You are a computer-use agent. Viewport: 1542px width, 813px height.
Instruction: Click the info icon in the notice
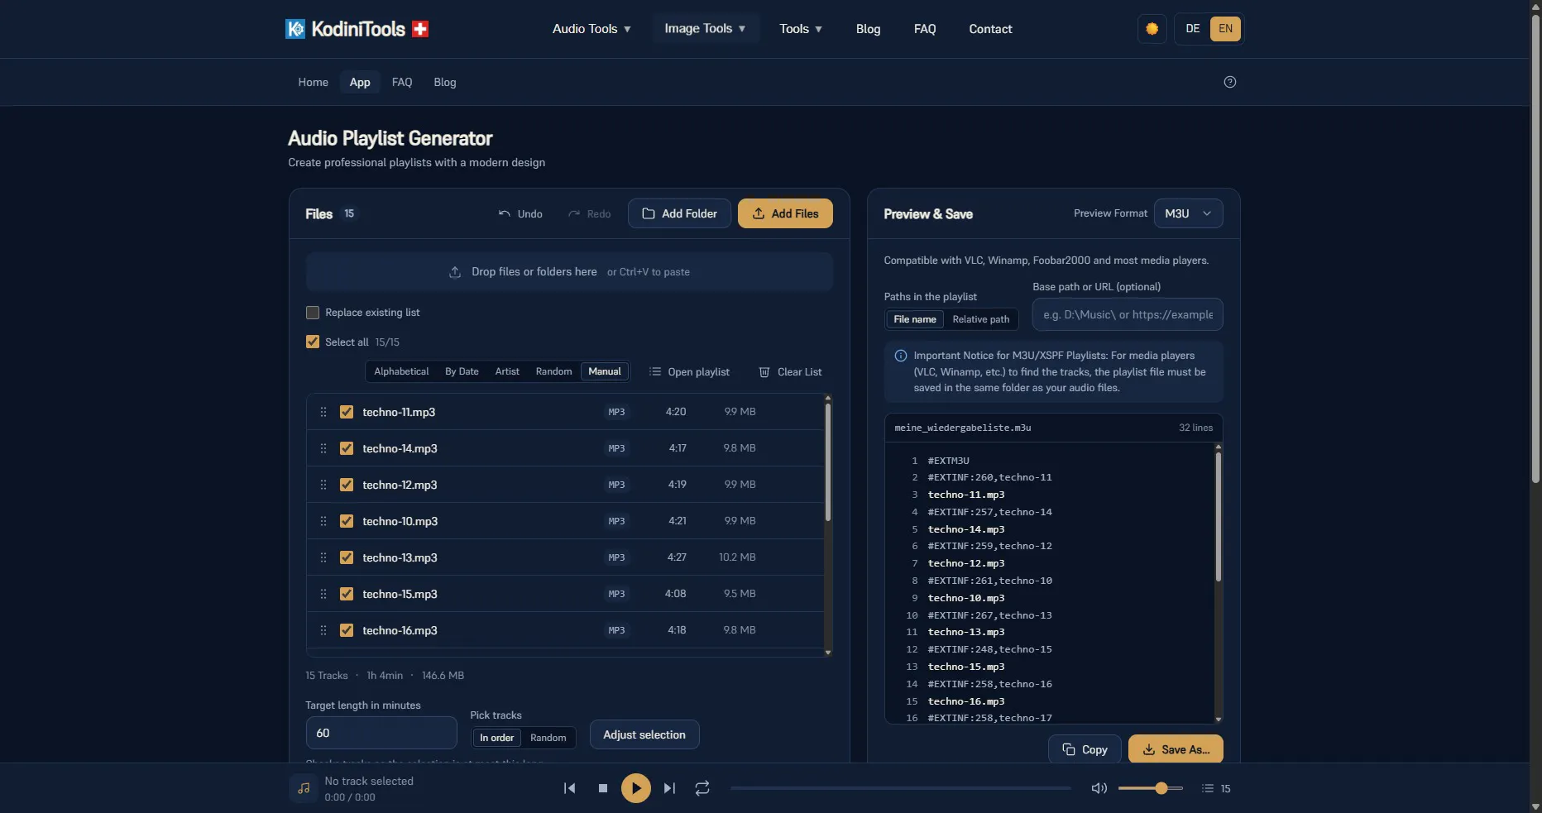click(901, 356)
